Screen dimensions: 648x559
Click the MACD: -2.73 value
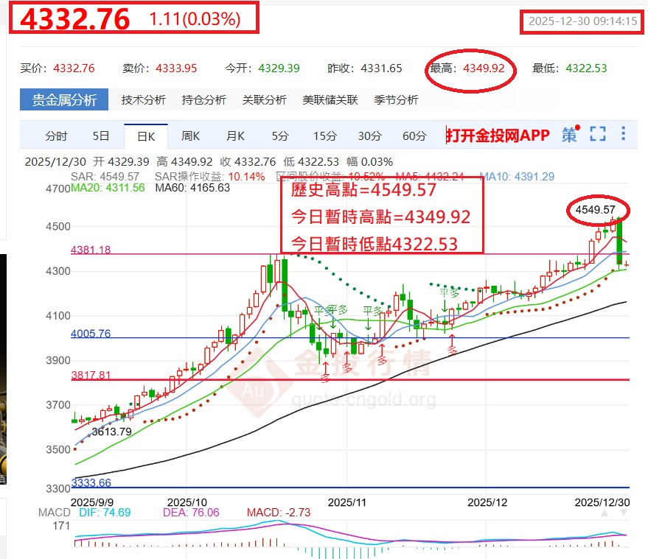[x=279, y=513]
